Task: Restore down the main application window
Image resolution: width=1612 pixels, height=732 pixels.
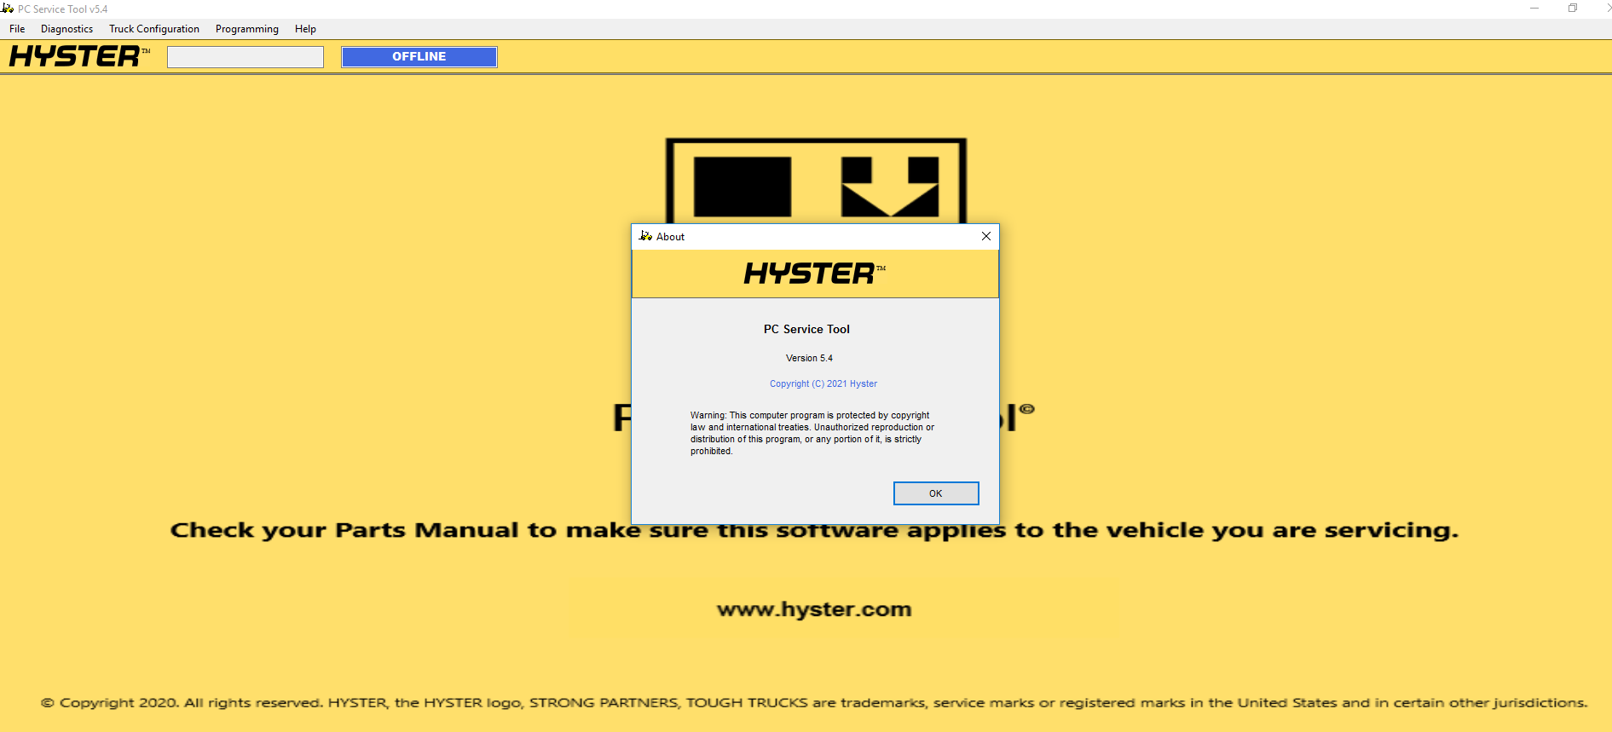Action: (x=1572, y=9)
